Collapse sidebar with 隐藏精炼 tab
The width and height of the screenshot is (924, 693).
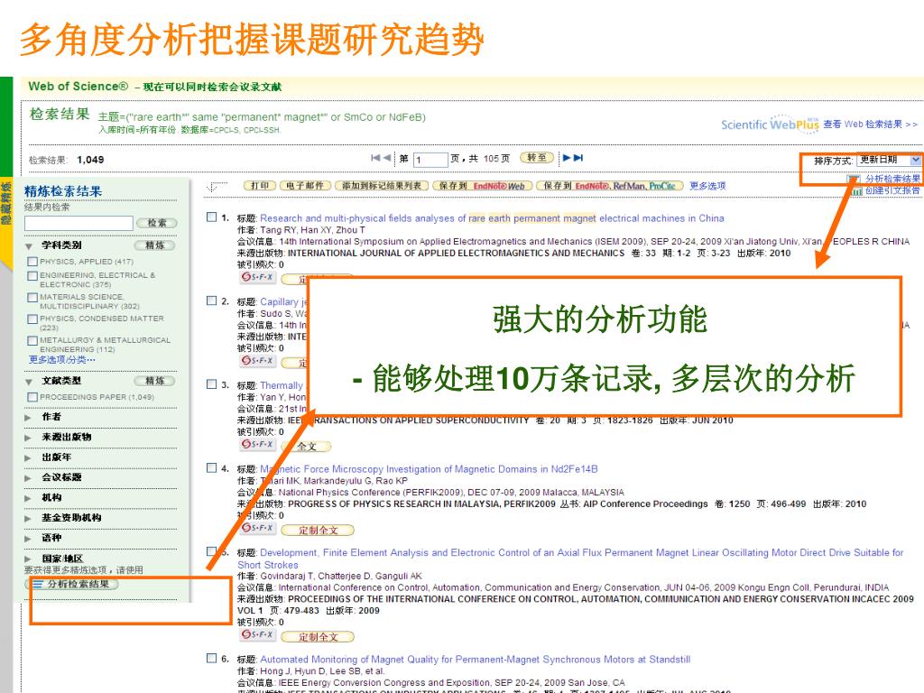pyautogui.click(x=6, y=203)
